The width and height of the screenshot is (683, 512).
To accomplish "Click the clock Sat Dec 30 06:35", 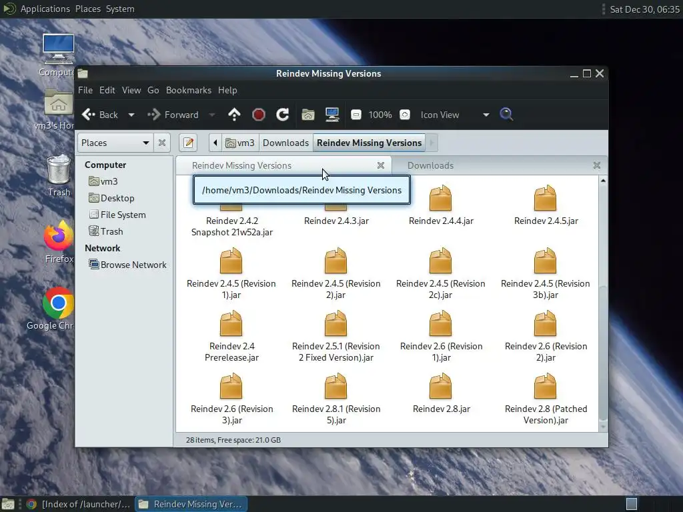I will coord(645,9).
